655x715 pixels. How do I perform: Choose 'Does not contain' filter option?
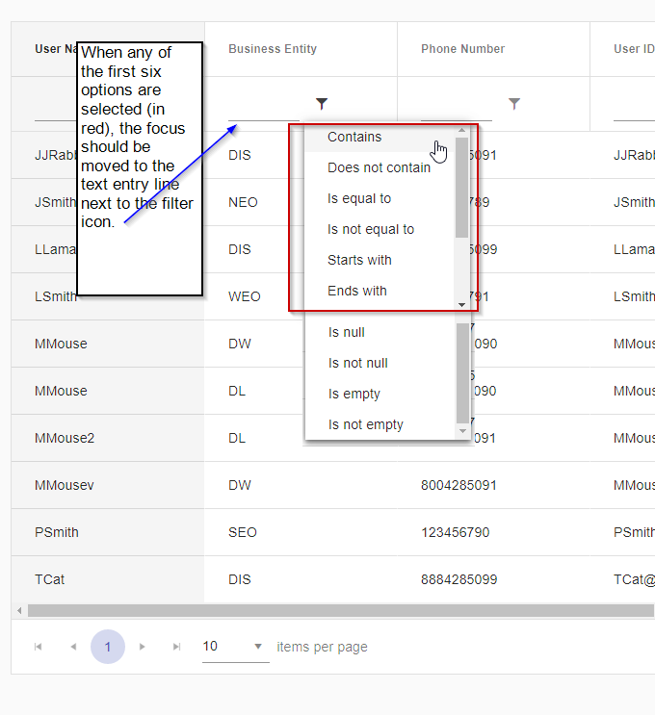(379, 167)
